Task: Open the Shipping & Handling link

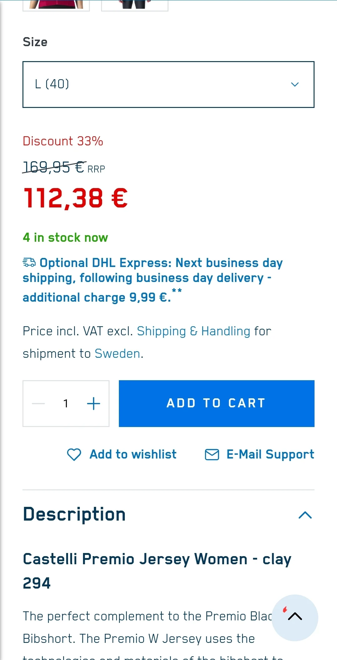Action: click(x=193, y=331)
